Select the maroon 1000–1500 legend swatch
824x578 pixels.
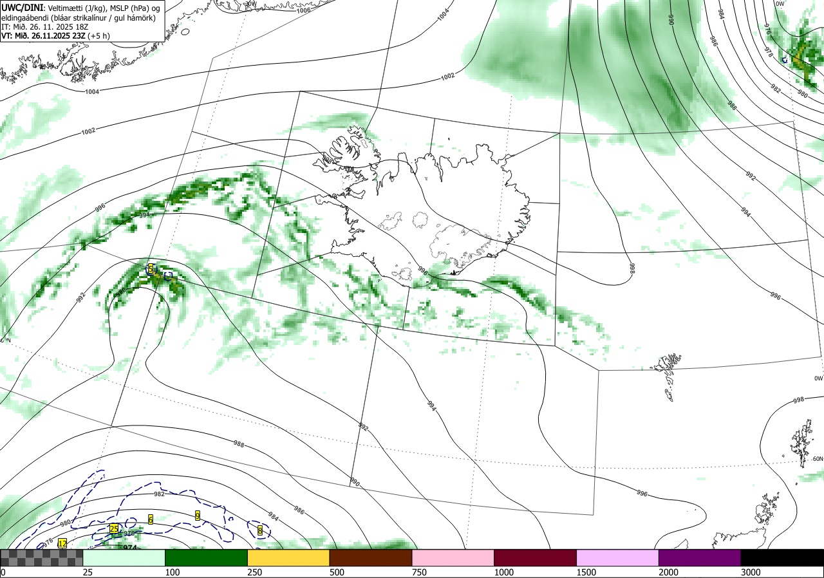pos(536,557)
